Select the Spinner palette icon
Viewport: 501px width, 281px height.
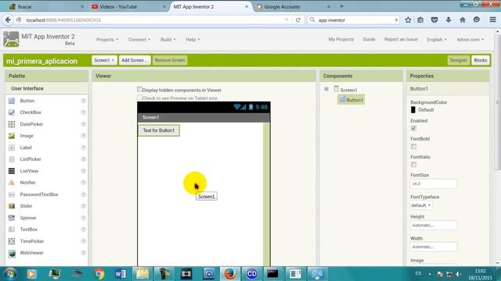(x=12, y=218)
